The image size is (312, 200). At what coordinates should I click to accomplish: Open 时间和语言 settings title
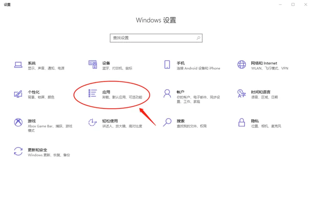[261, 92]
